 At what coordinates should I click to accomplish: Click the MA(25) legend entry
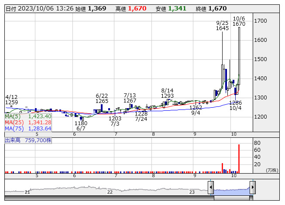point(28,123)
